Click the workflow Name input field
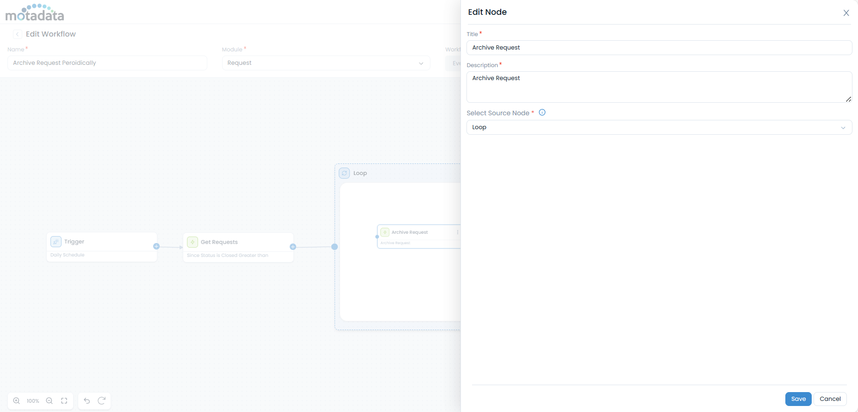This screenshot has height=412, width=858. click(x=107, y=63)
